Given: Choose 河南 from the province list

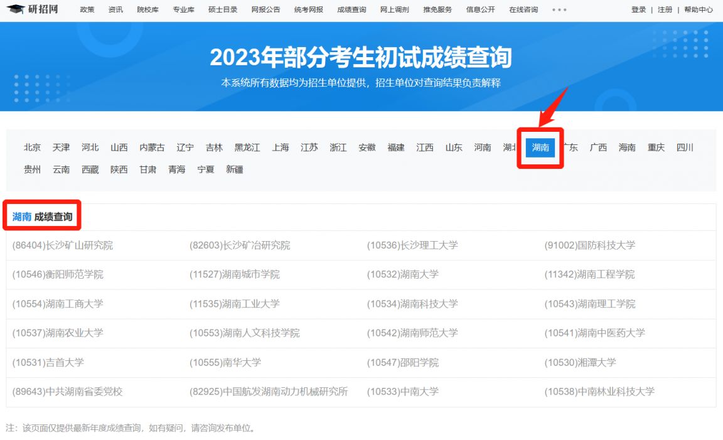Looking at the screenshot, I should click(483, 148).
